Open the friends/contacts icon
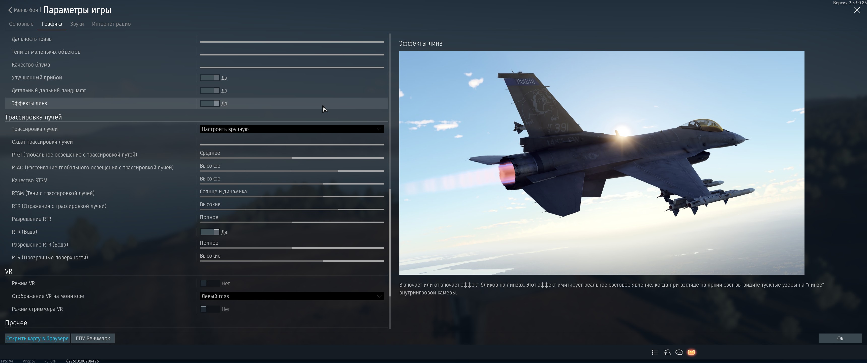The image size is (867, 363). click(667, 352)
